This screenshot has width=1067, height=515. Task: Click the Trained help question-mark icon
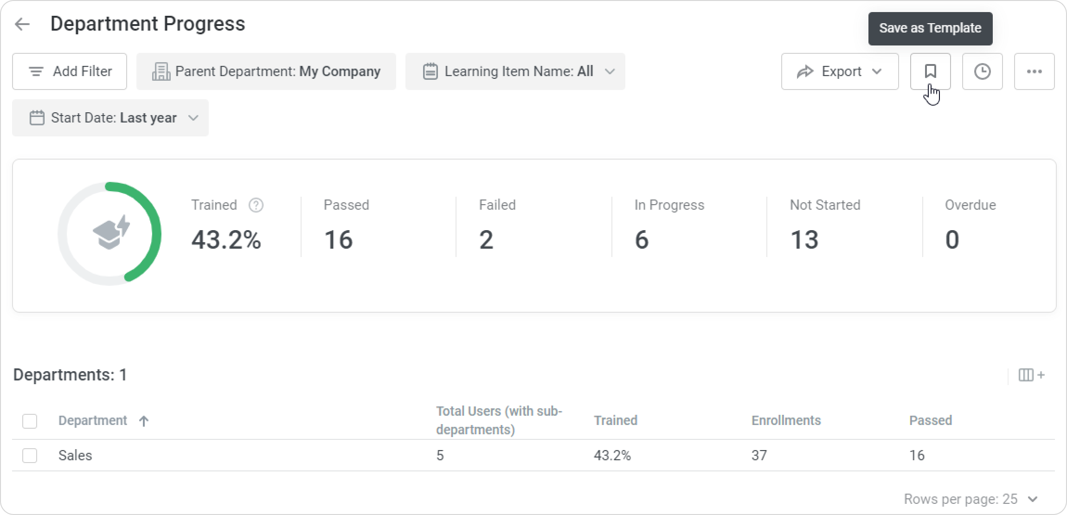point(256,205)
